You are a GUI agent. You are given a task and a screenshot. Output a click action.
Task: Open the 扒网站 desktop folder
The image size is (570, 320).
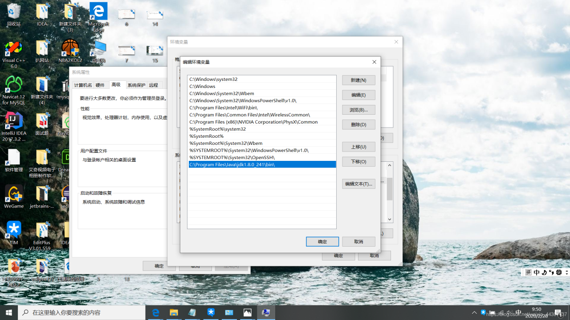pos(42,51)
